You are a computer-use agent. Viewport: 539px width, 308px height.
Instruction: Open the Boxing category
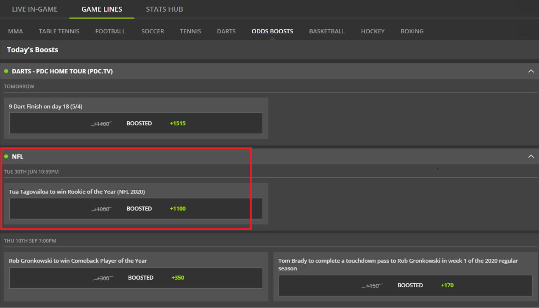tap(412, 31)
